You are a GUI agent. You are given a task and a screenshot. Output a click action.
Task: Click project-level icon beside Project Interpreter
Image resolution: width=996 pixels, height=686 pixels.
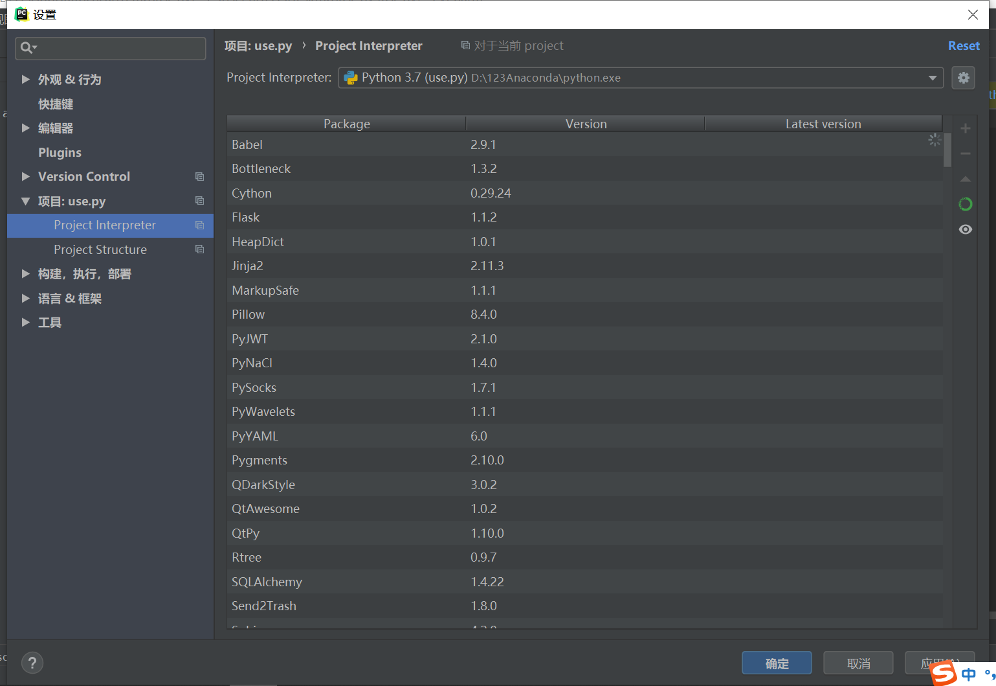click(199, 225)
